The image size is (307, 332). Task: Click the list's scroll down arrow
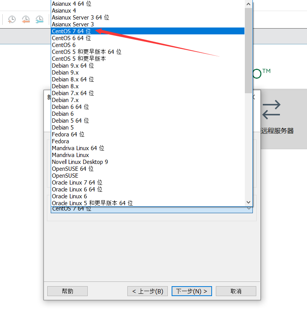point(249,202)
